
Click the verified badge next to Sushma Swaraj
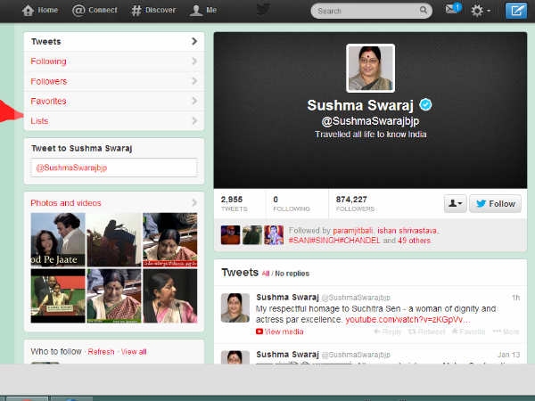(x=425, y=104)
